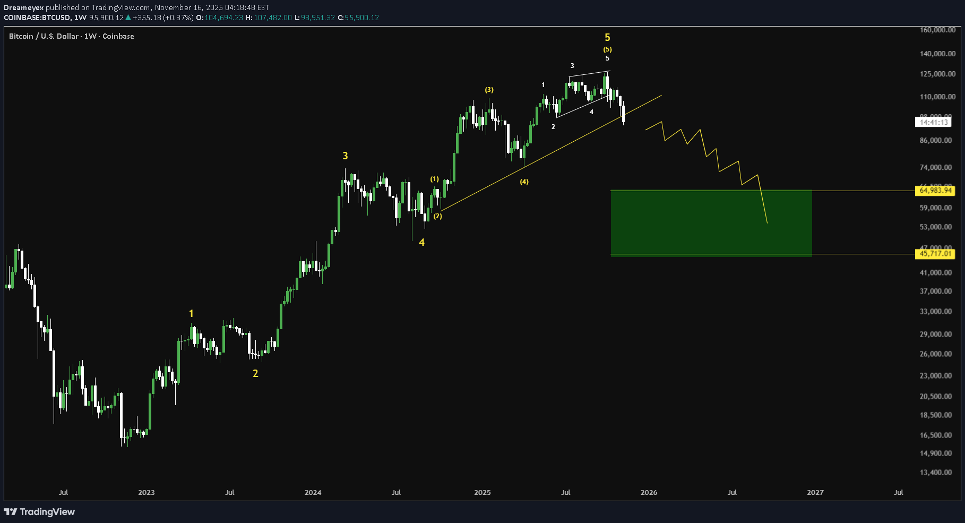Screen dimensions: 965x523
Task: Click the countdown timer showing 14:41:13
Action: point(934,122)
